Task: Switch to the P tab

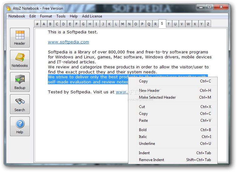Action: point(142,24)
